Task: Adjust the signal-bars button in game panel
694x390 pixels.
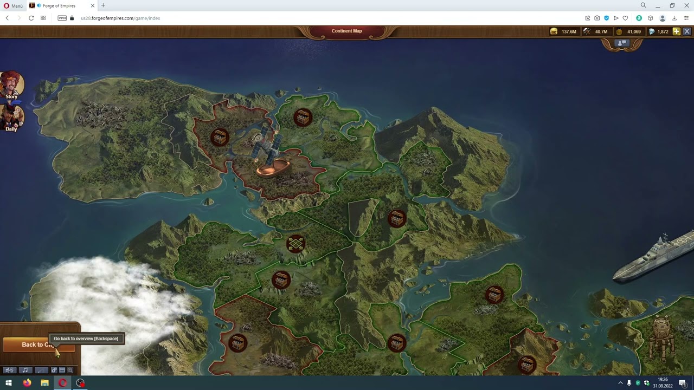Action: 41,370
